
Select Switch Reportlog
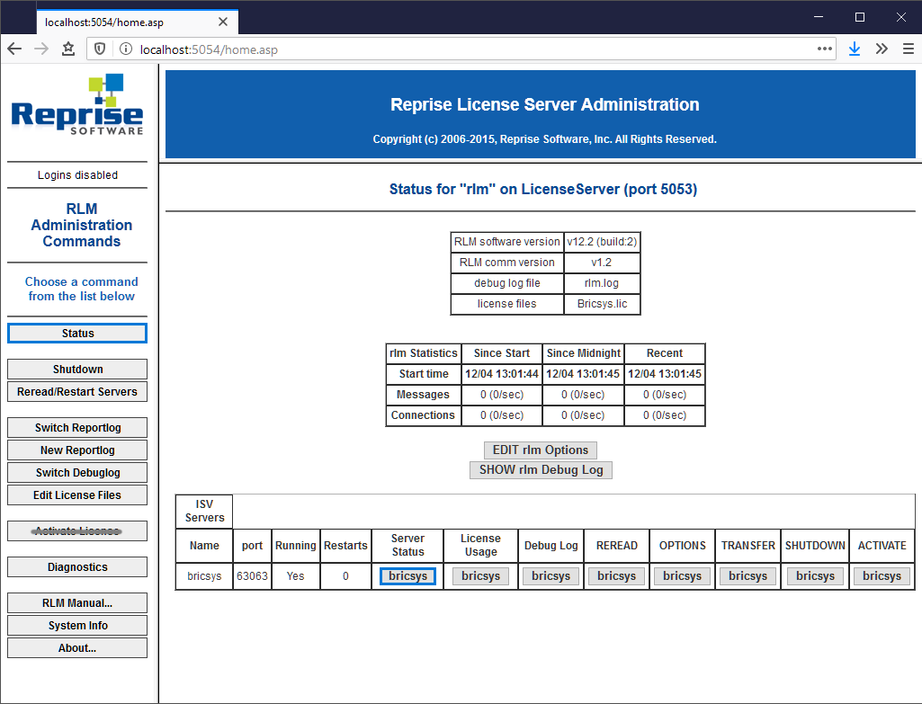coord(77,427)
